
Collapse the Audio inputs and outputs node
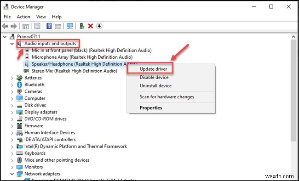12,44
